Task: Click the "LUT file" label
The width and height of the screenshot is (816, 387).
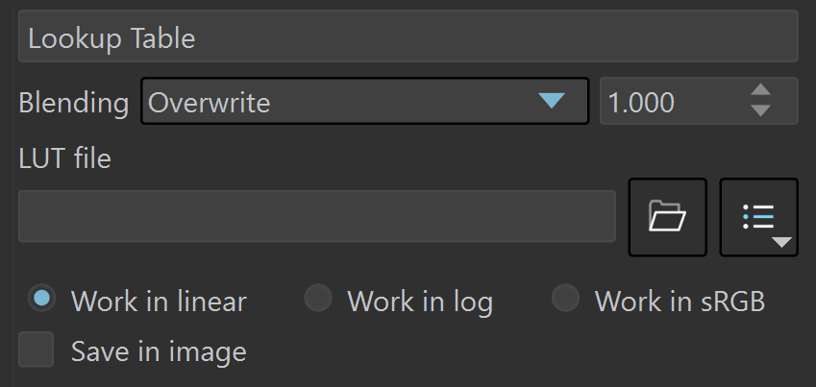Action: tap(65, 157)
